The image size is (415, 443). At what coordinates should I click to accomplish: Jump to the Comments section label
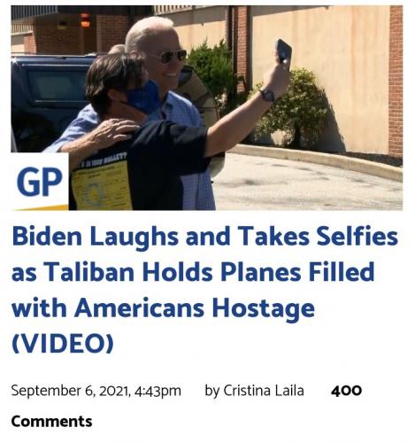(51, 422)
